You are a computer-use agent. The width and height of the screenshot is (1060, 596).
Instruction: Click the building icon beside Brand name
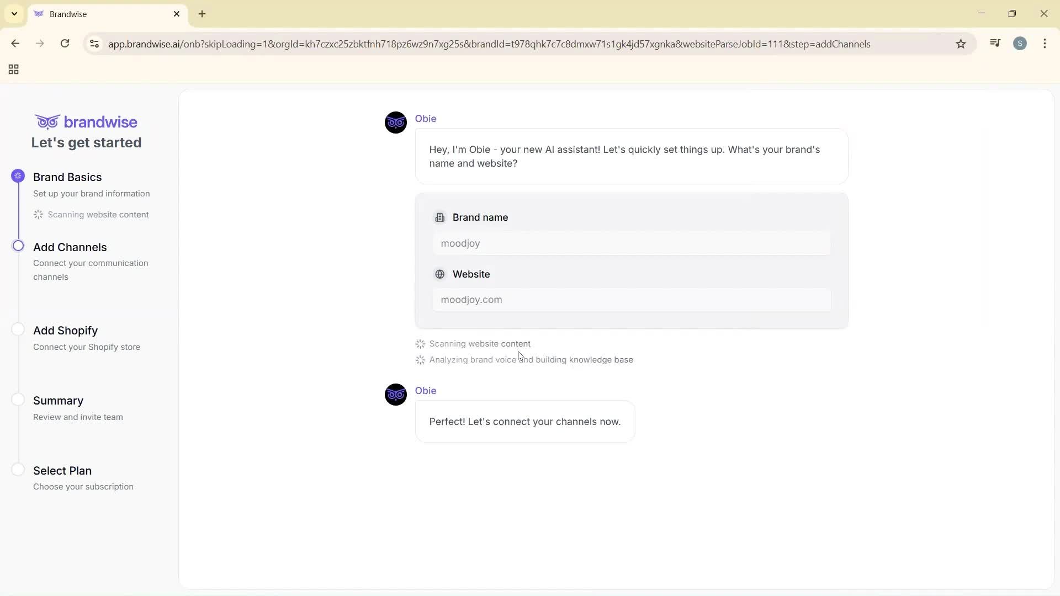[x=440, y=217]
